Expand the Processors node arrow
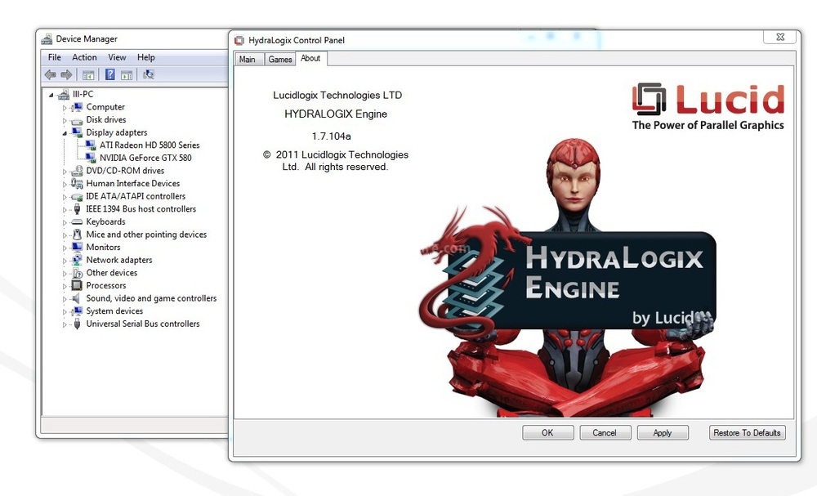Screen dimensions: 817x496 coord(65,286)
